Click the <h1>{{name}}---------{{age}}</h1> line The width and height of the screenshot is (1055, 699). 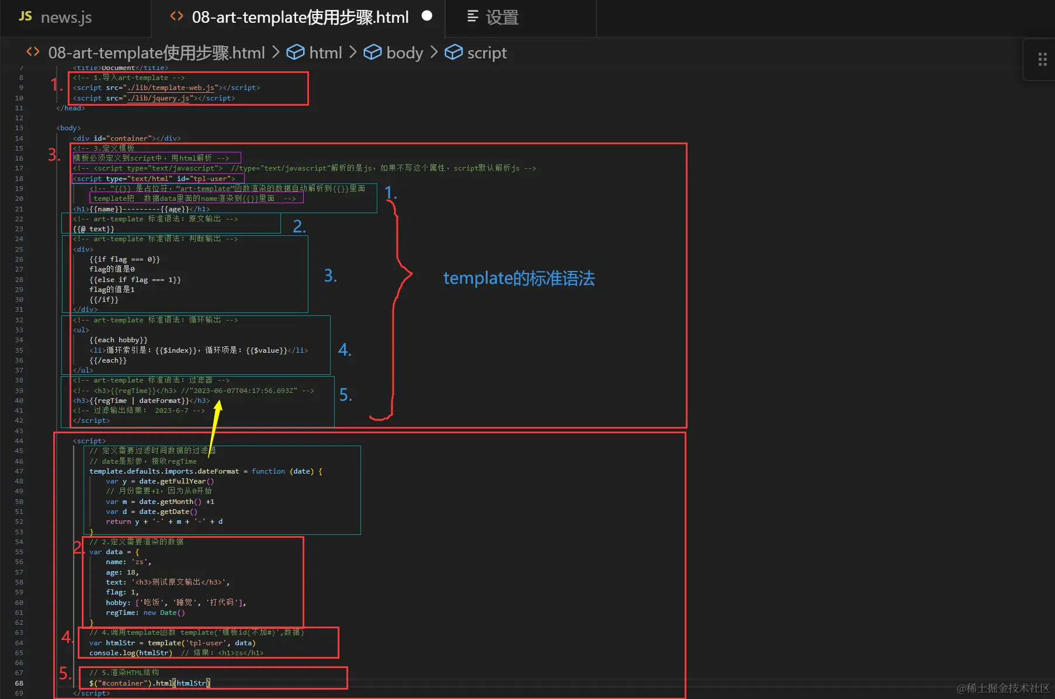[x=141, y=209]
